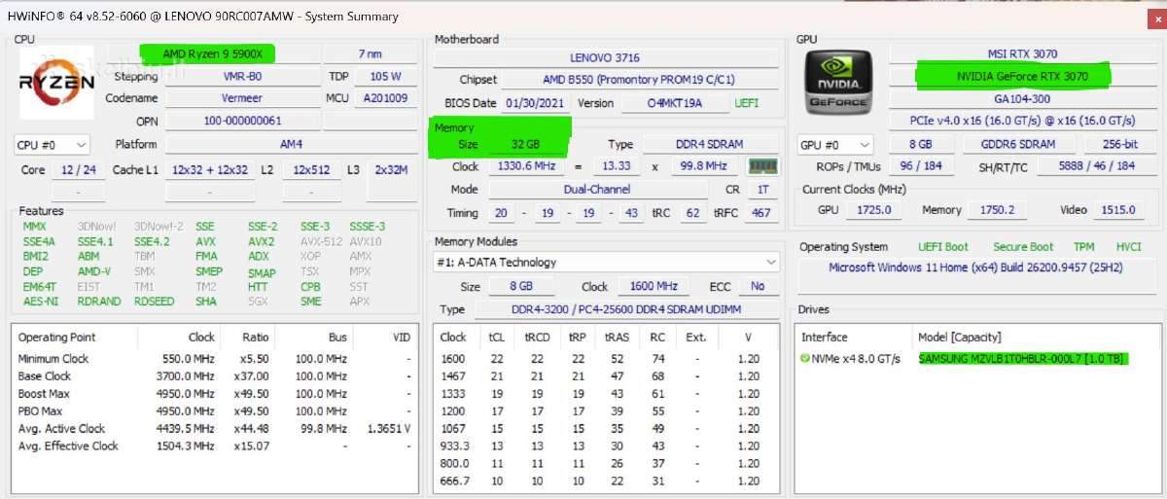Screen dimensions: 1167x499
Task: Click the AMD Ryzen logo image
Action: 56,82
